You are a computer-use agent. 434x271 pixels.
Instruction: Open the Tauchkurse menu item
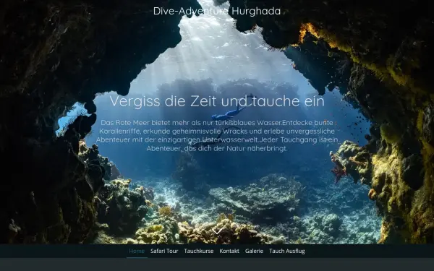pos(199,251)
